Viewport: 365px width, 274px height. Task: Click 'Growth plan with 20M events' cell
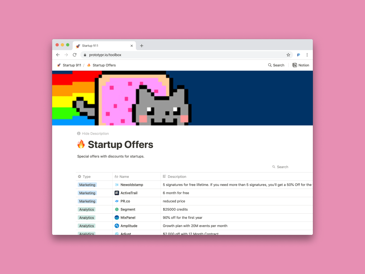(x=237, y=226)
